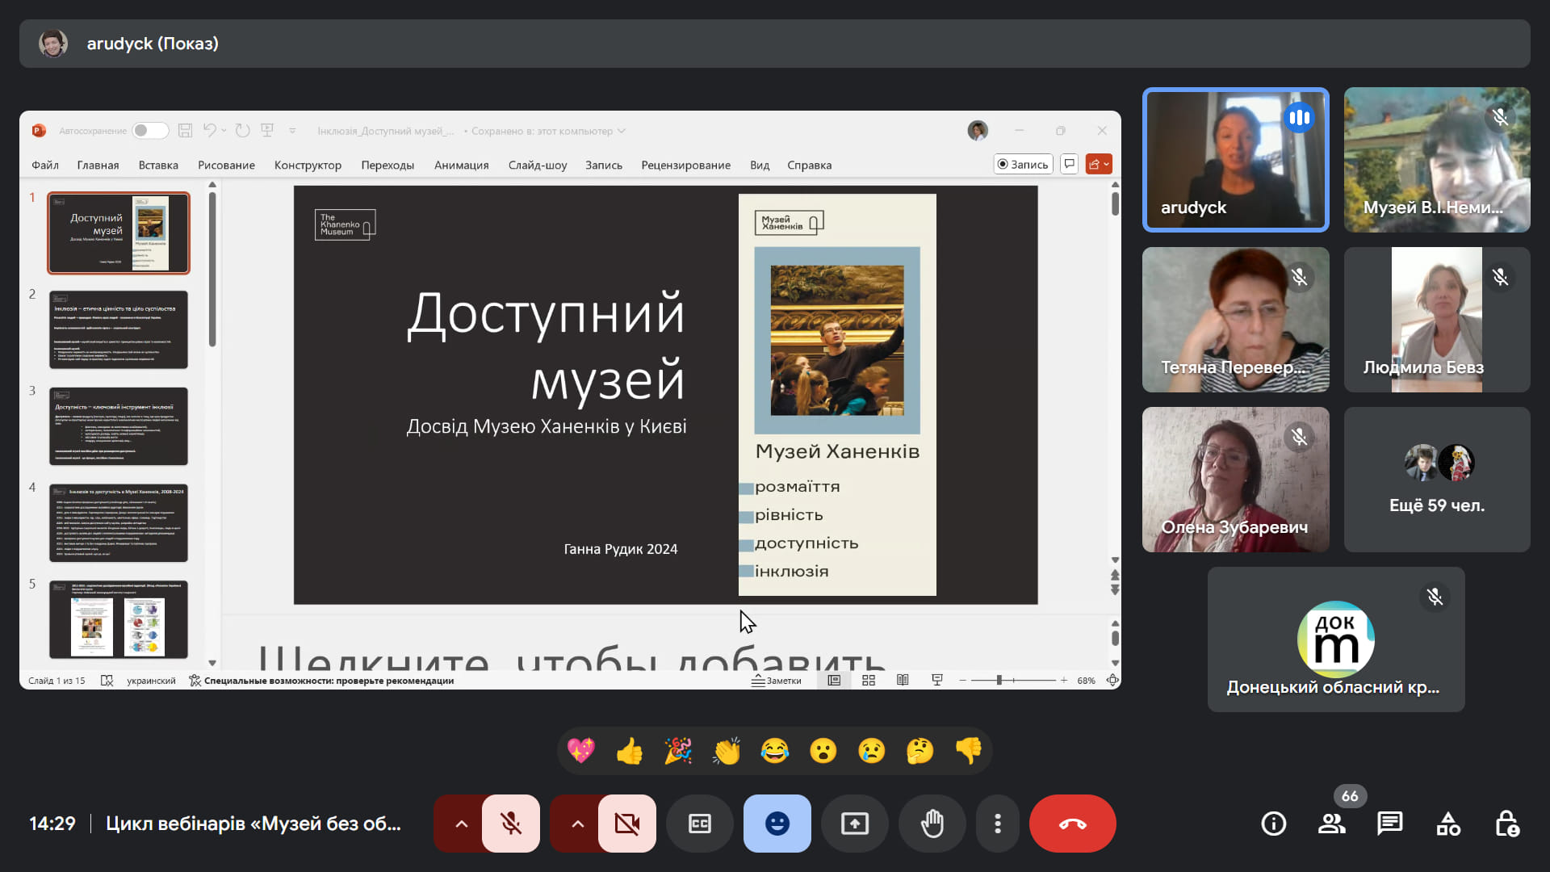Open Конструктор ribbon tab
Image resolution: width=1550 pixels, height=872 pixels.
[308, 165]
